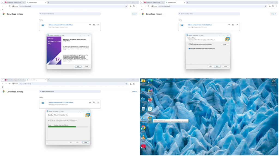
Task: Switch to Support Portal tab in top-left Chrome window
Action: [x=15, y=2]
